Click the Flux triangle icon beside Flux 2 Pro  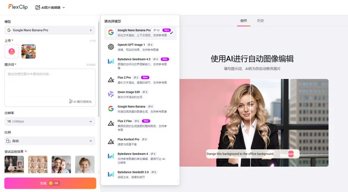(111, 80)
